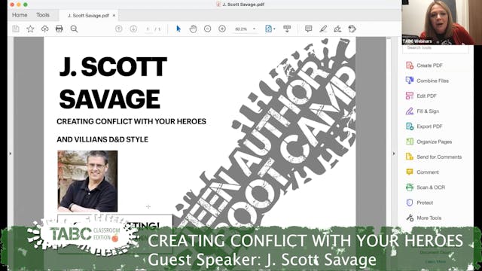Bookmark the file with the star icon
This screenshot has width=482, height=271.
[30, 29]
